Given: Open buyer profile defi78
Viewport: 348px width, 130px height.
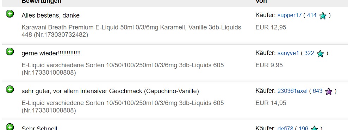Looking at the screenshot, I should coord(285,128).
